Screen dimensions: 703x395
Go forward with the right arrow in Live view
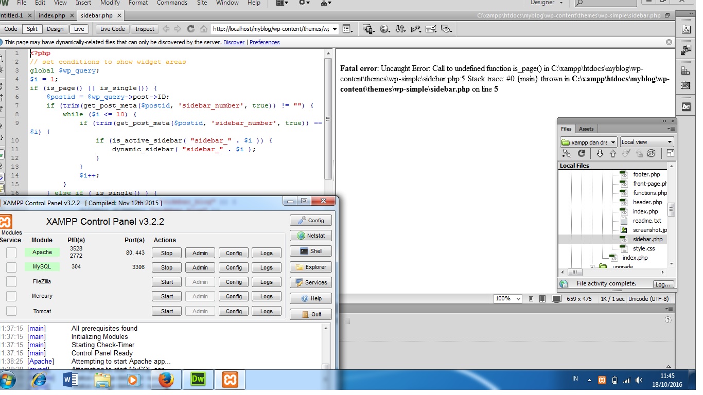tap(178, 29)
